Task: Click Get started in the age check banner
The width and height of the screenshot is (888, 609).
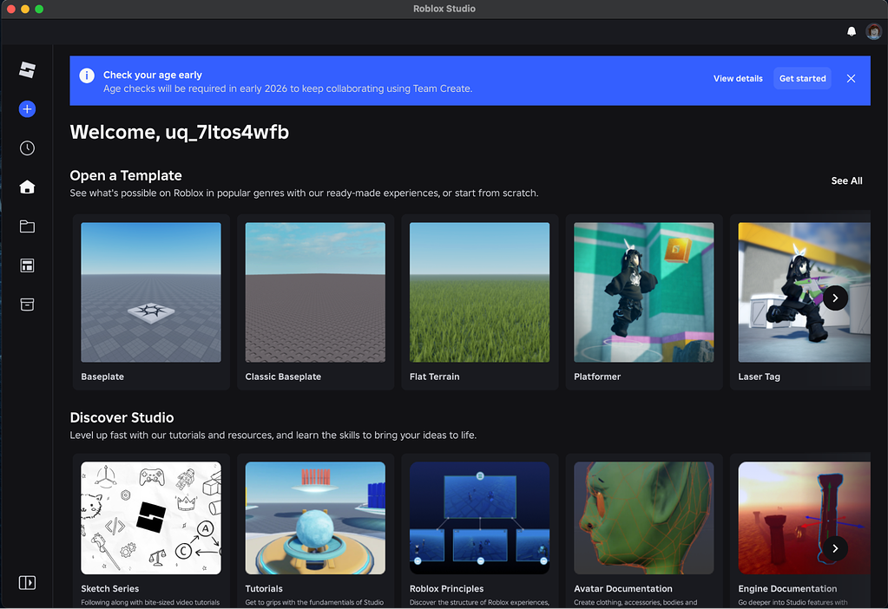Action: coord(801,78)
